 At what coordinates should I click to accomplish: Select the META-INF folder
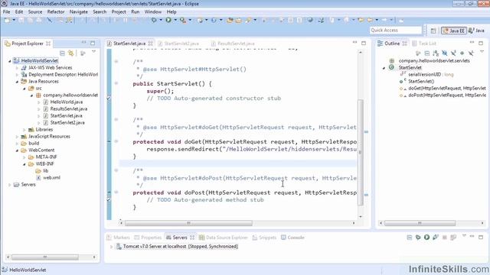click(x=46, y=157)
